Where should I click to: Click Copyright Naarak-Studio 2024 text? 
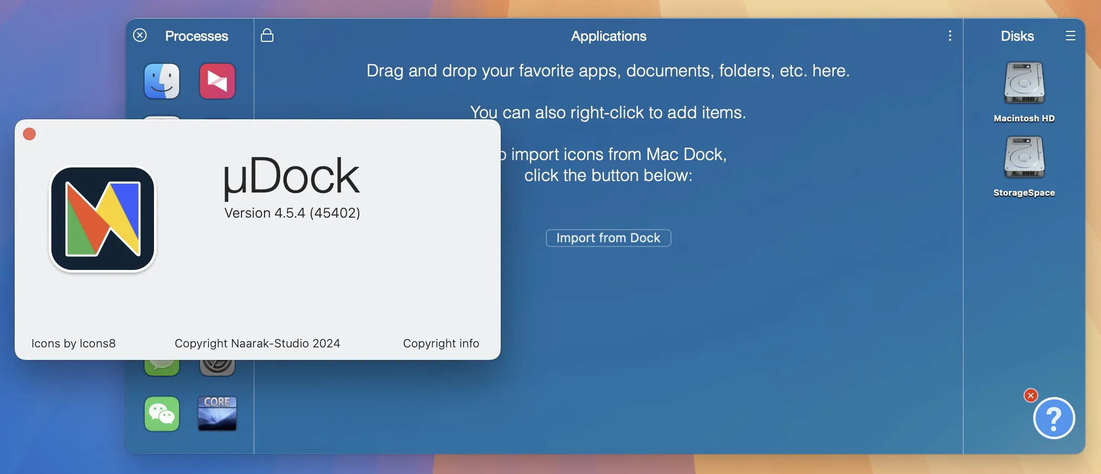tap(257, 343)
